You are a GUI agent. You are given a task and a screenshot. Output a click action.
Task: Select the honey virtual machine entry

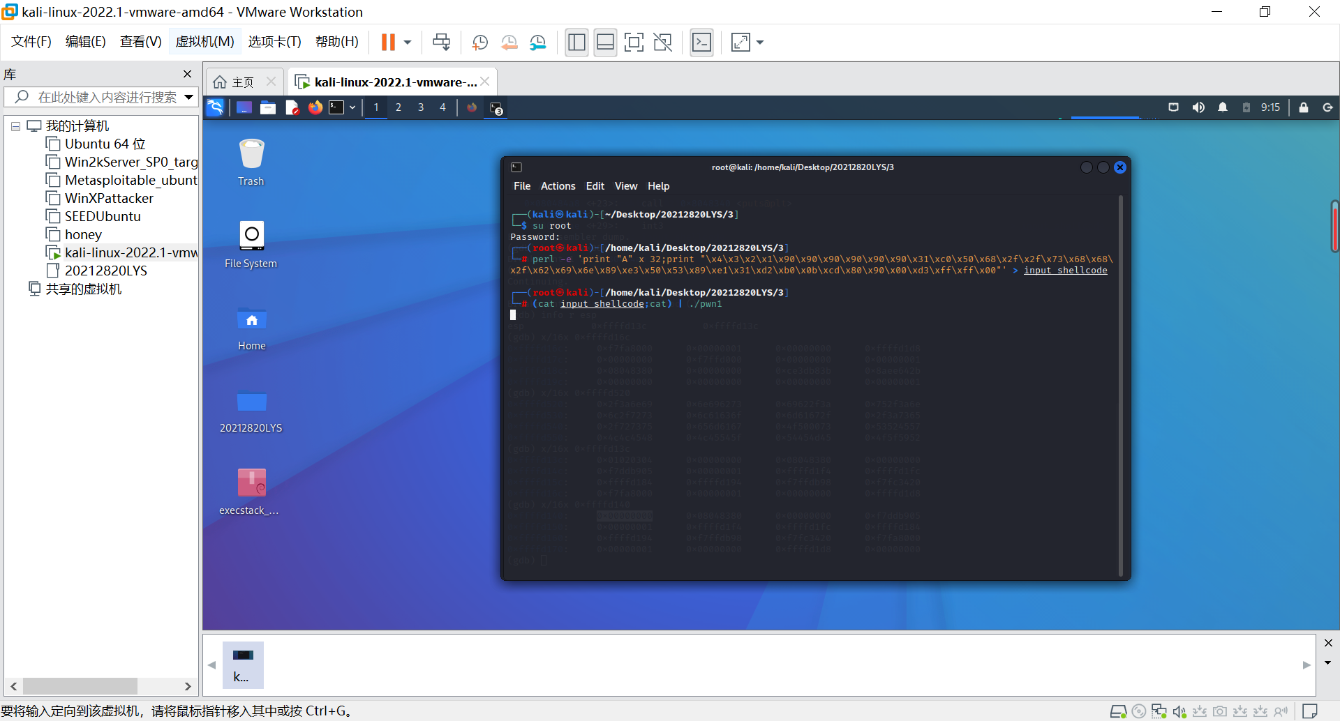pos(73,234)
